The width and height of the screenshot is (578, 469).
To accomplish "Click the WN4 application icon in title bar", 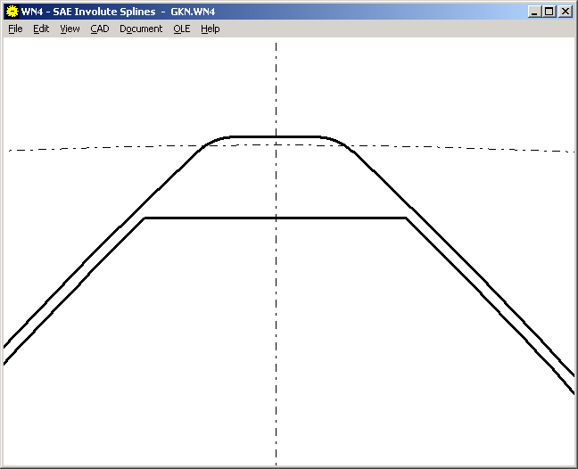I will pos(12,12).
